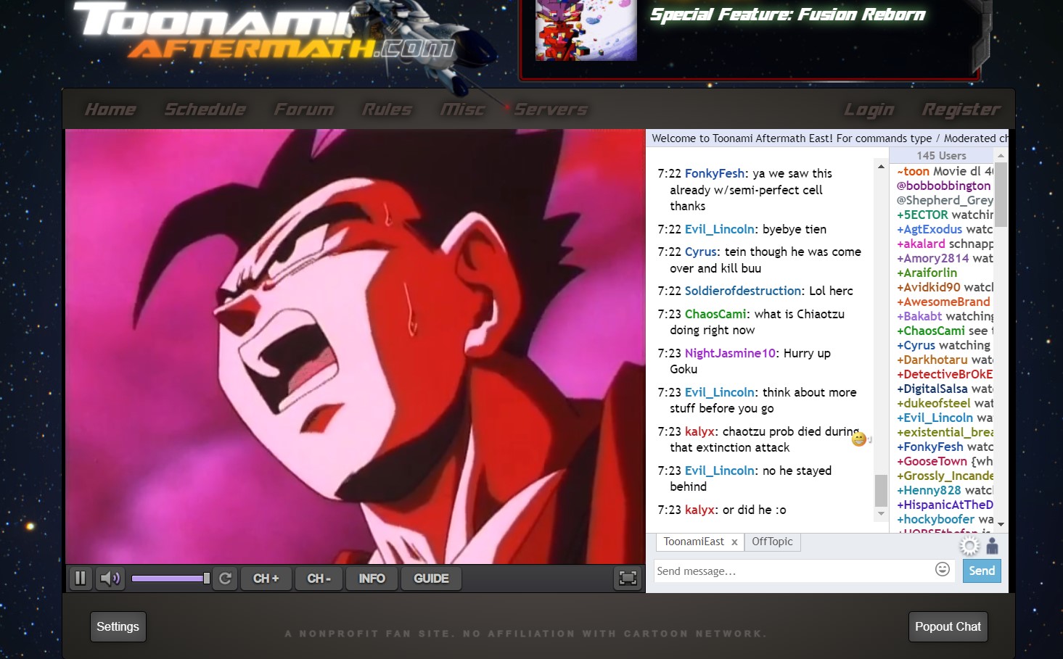This screenshot has width=1063, height=659.
Task: Open the Settings button below the player
Action: point(118,626)
